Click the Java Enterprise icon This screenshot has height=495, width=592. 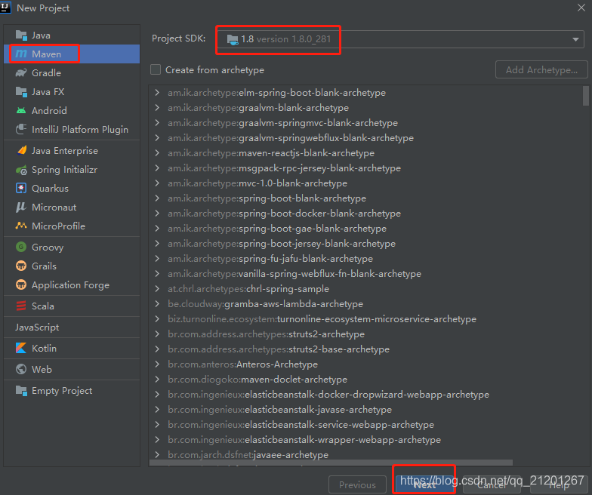[x=21, y=151]
